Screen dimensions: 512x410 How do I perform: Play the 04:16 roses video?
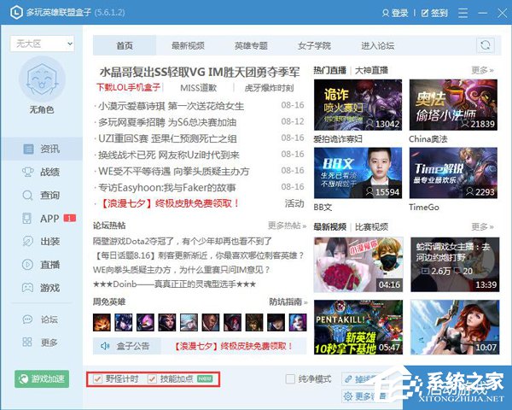click(358, 265)
